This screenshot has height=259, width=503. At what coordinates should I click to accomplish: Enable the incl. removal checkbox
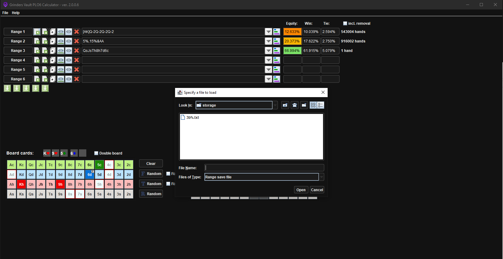click(345, 24)
